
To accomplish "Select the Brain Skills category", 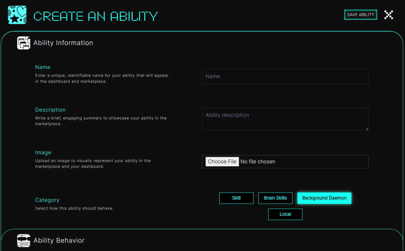I will tap(275, 198).
